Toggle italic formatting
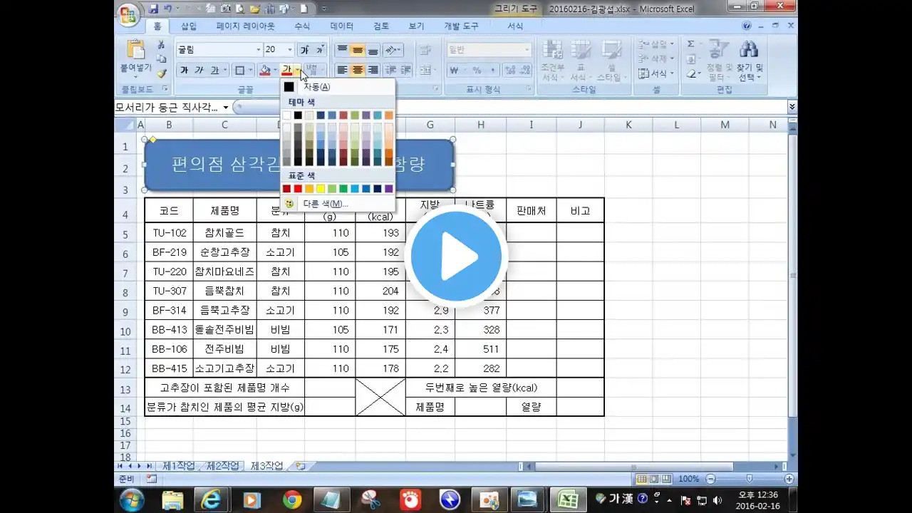The image size is (912, 513). (x=199, y=70)
